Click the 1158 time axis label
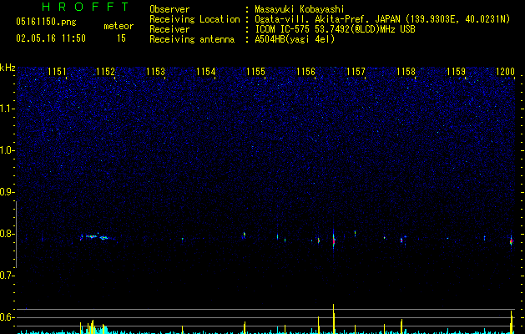 [406, 72]
